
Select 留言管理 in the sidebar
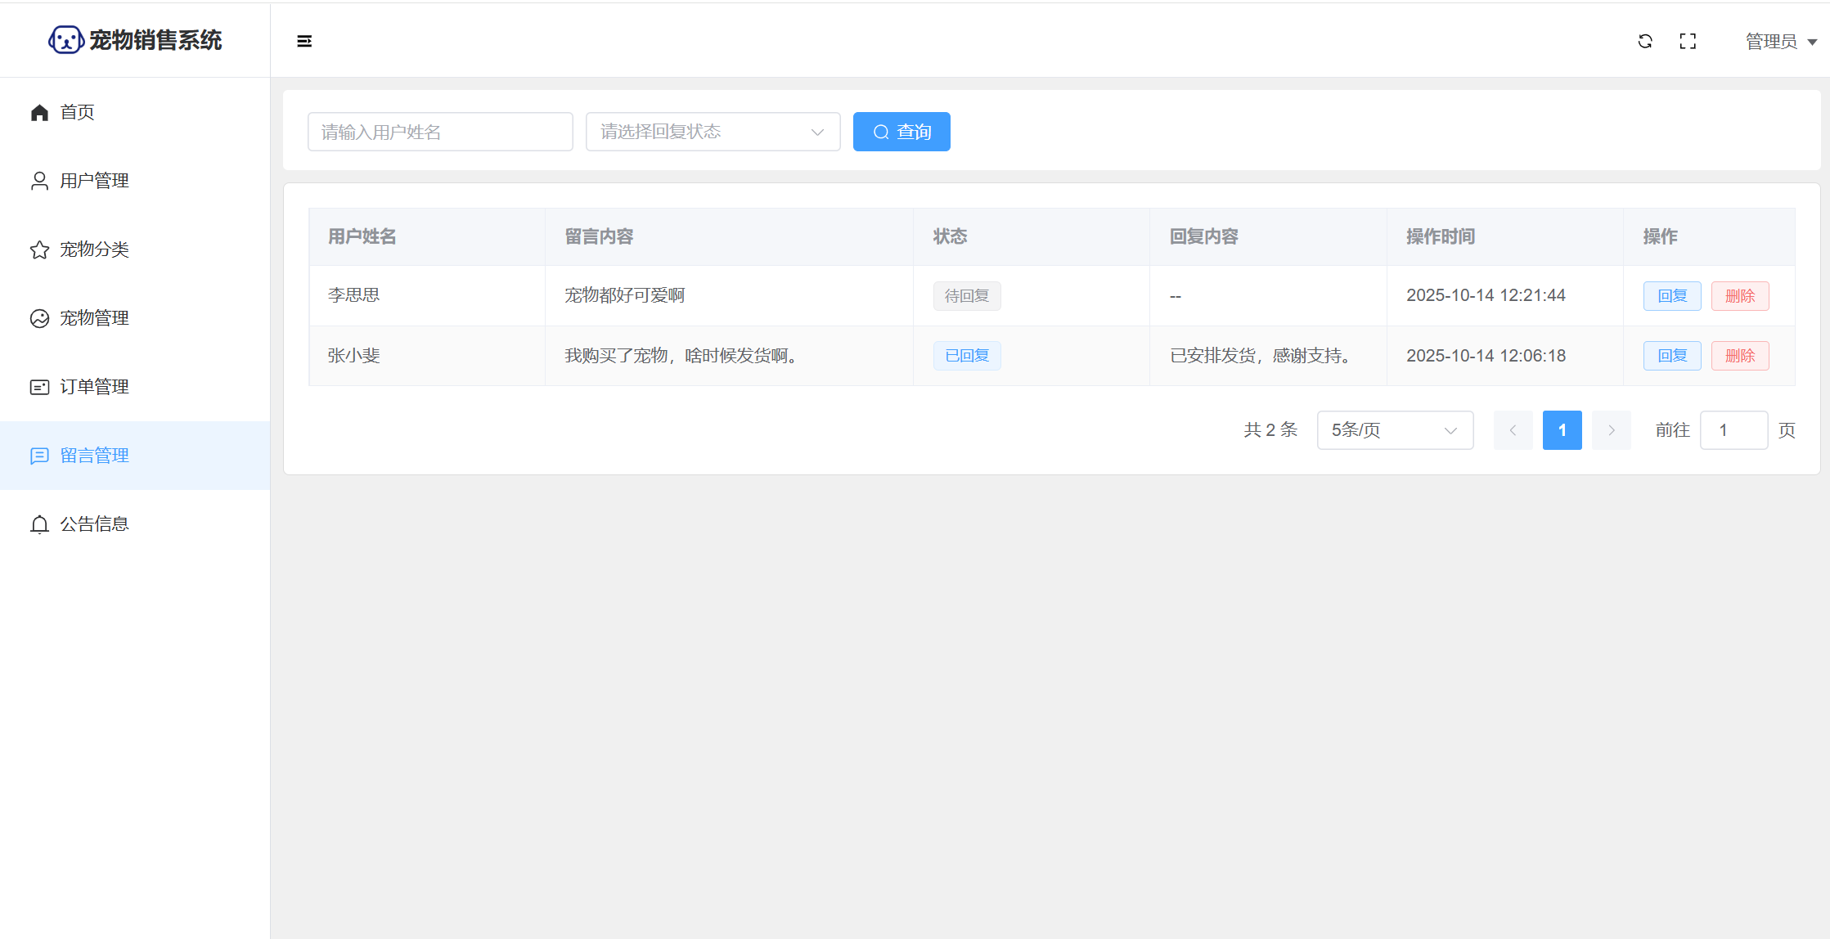(94, 456)
